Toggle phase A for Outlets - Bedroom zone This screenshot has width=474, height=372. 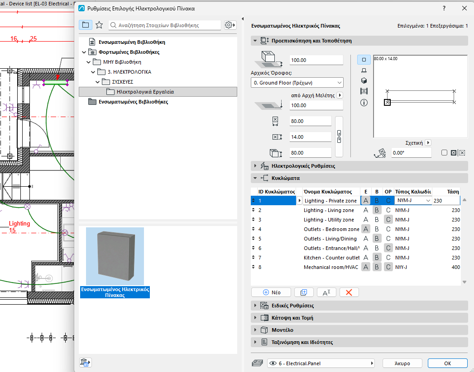(x=366, y=229)
